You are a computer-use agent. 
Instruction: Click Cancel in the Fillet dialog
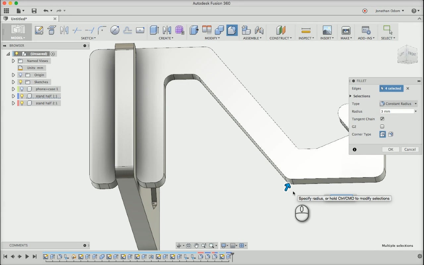410,149
